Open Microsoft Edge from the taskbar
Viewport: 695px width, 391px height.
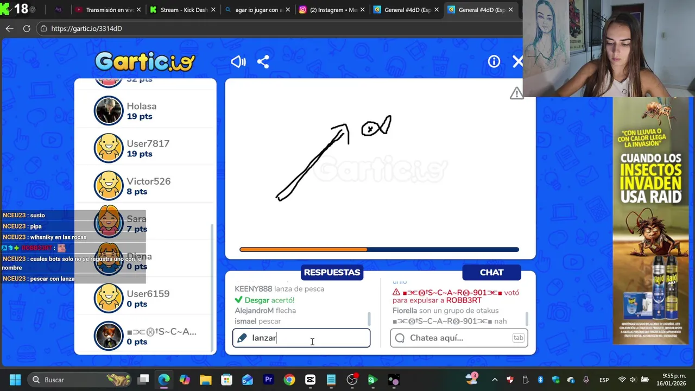164,380
